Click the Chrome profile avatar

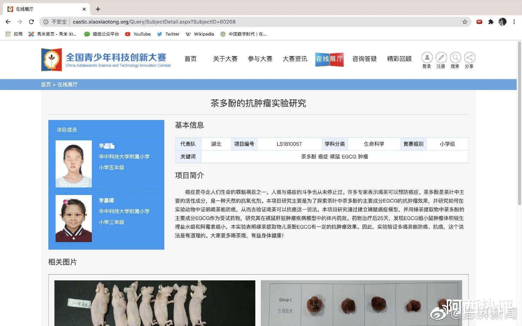(502, 22)
